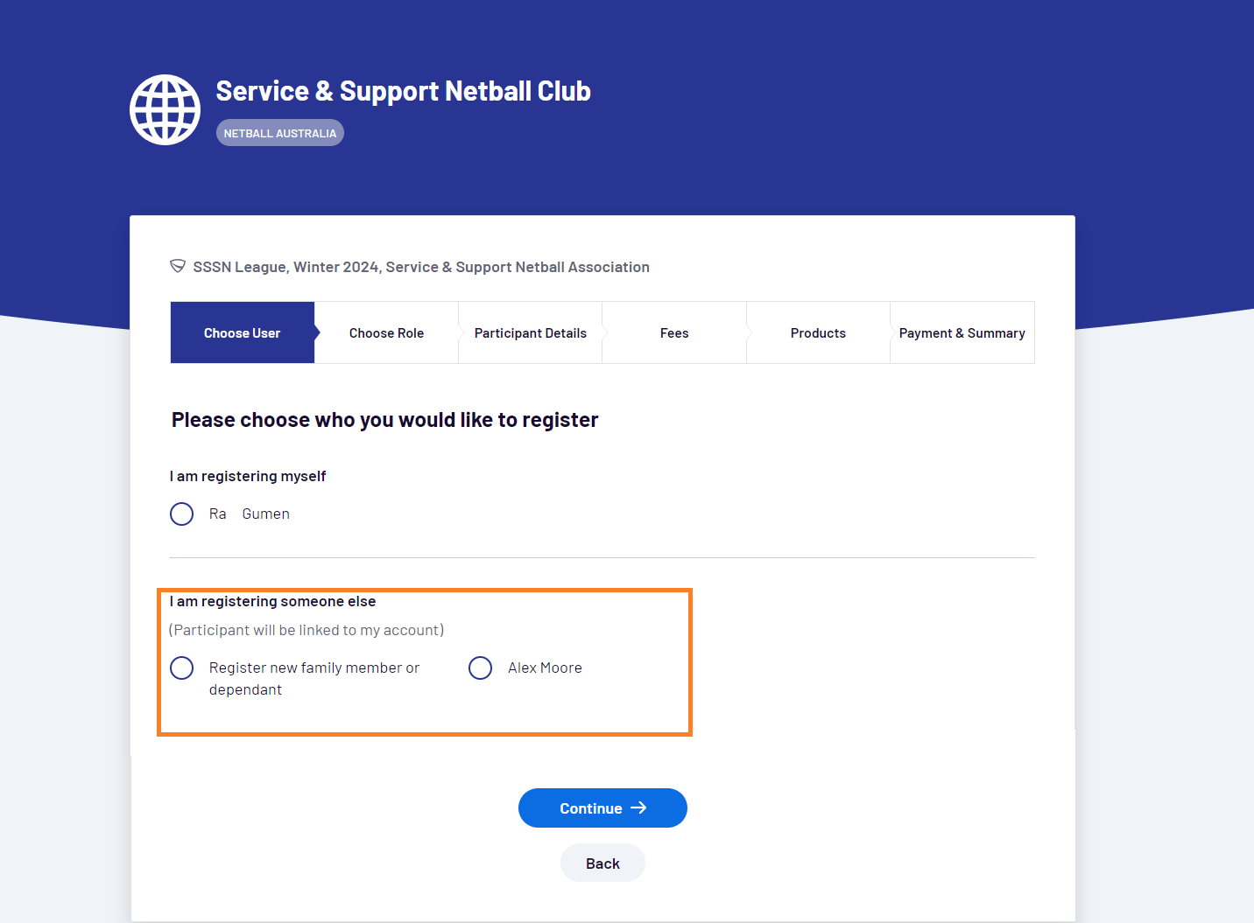
Task: Click the 'I am registering someone else' heading
Action: (272, 601)
